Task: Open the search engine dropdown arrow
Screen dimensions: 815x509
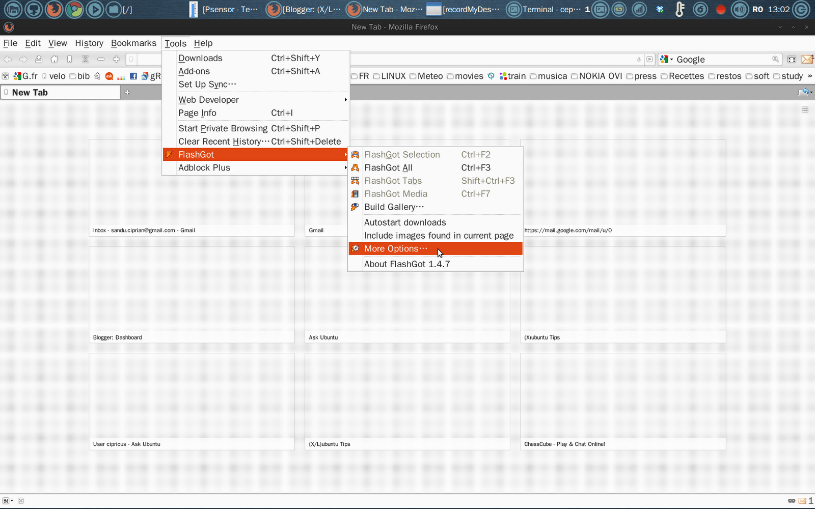Action: 671,60
